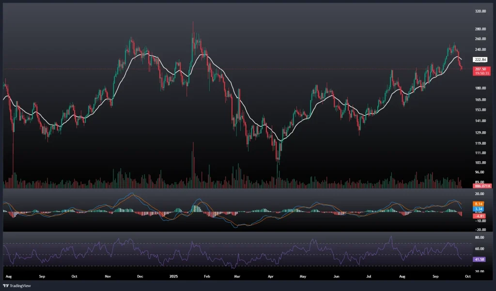Click the Feb label on the time axis
Screen dimensions: 496x291
pyautogui.click(x=207, y=276)
